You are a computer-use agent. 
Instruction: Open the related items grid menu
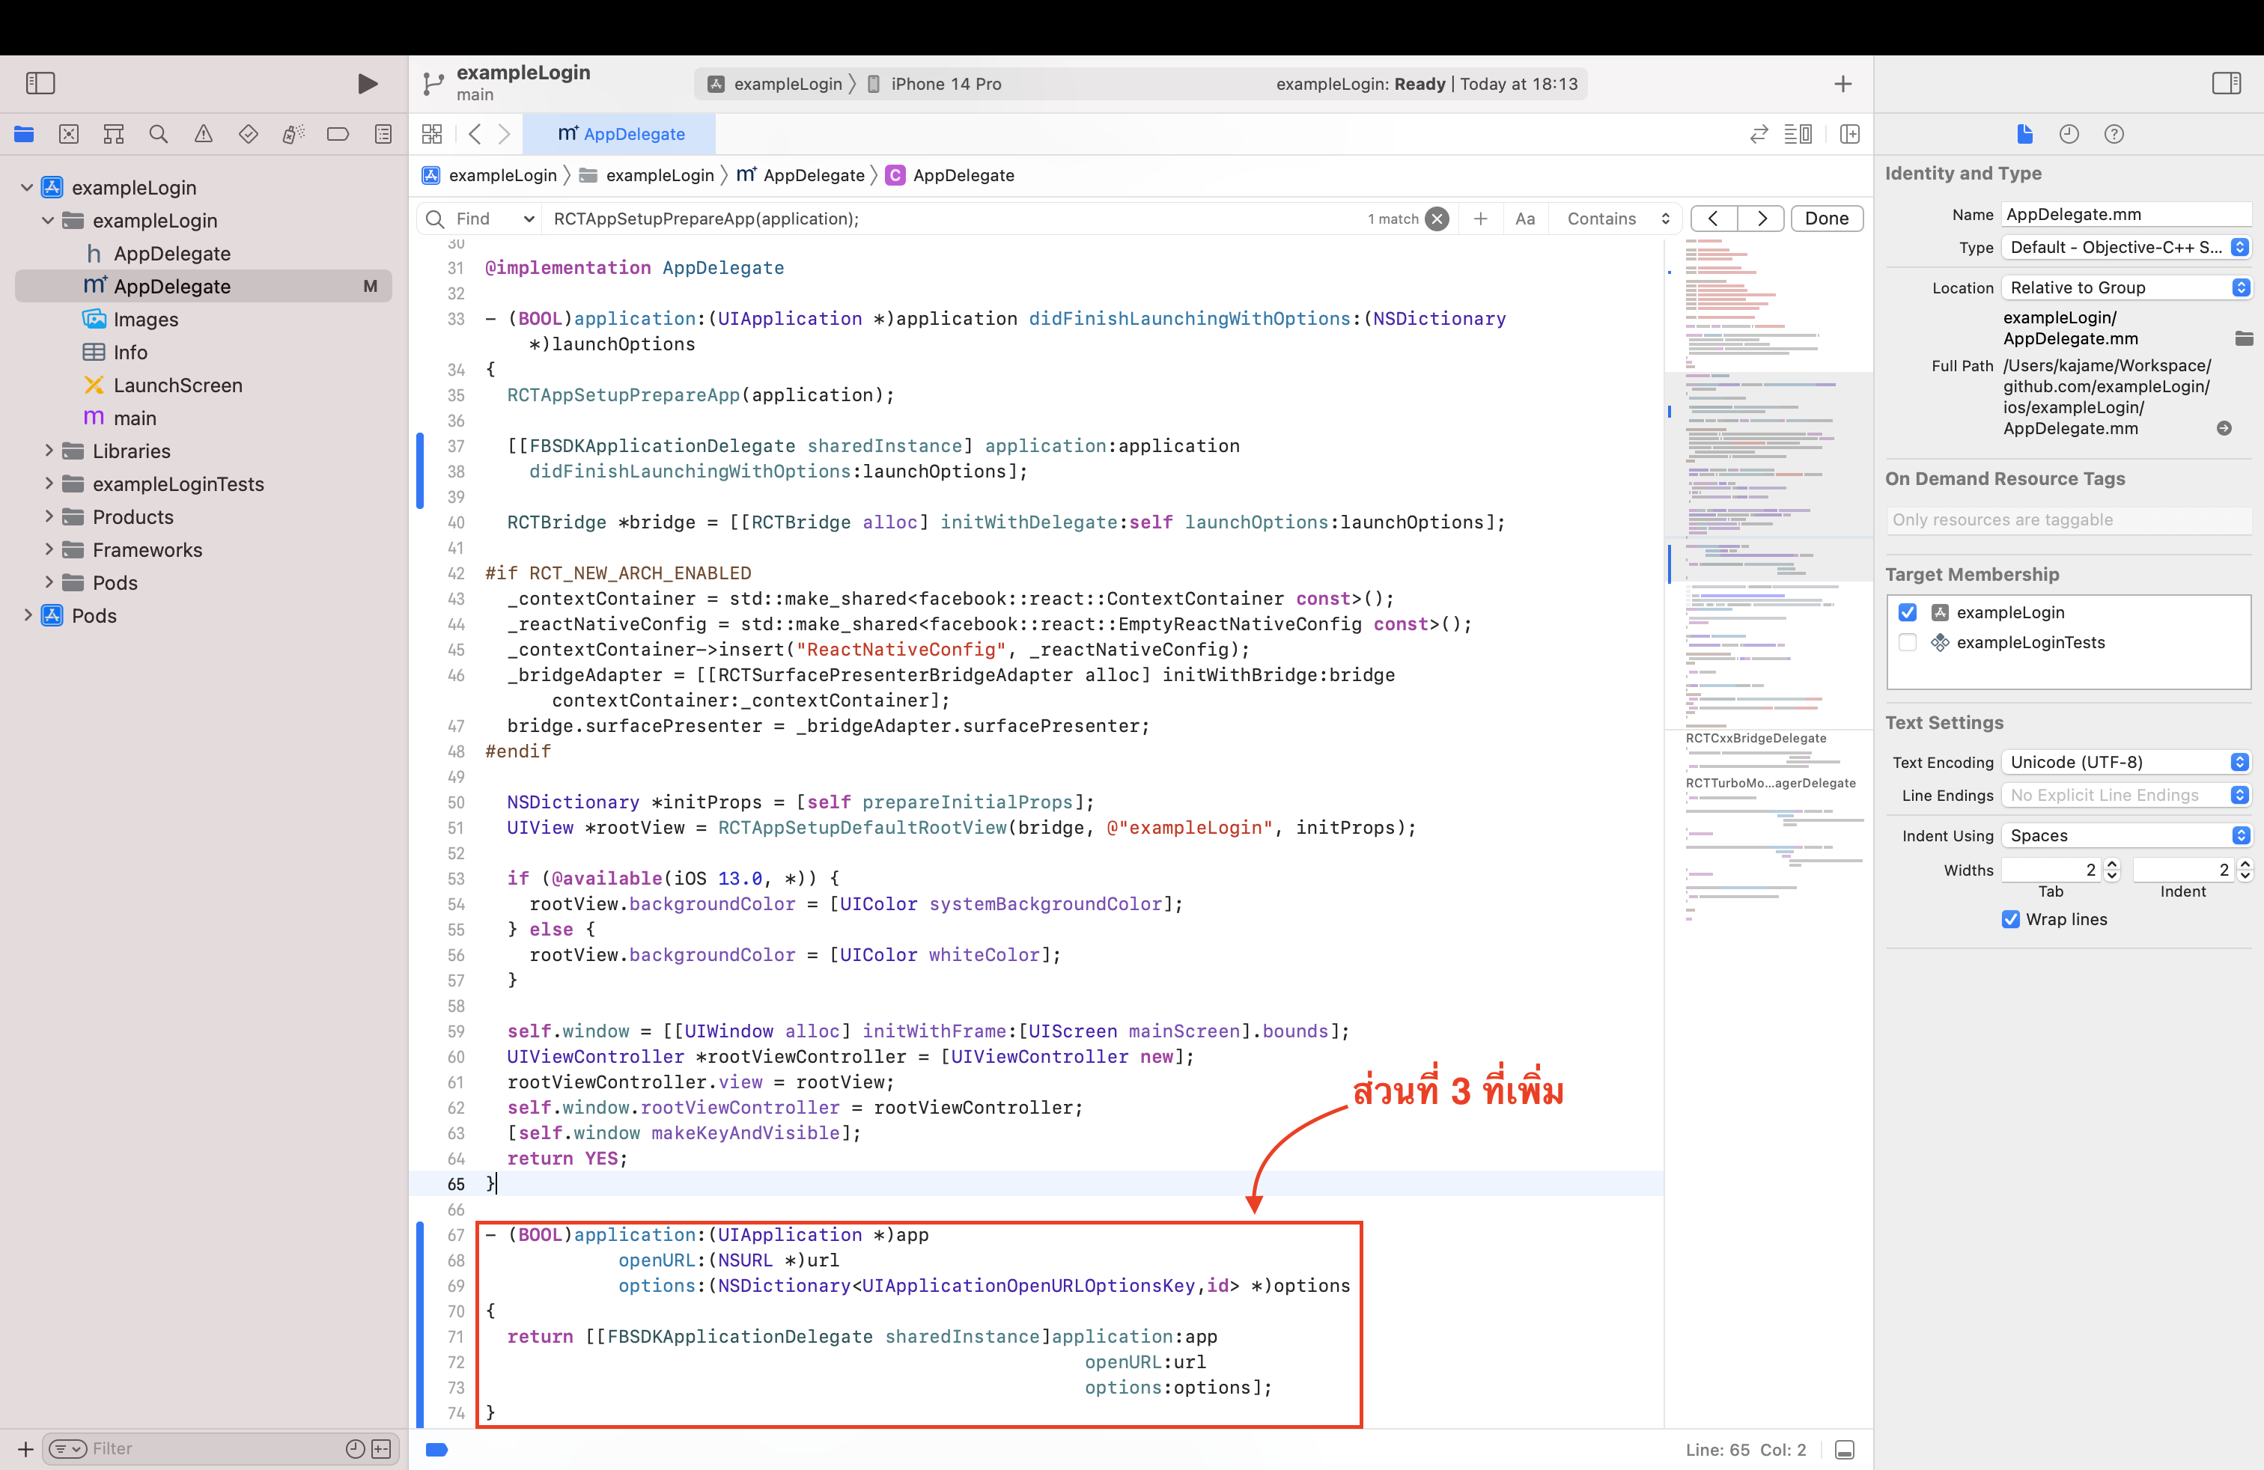pyautogui.click(x=432, y=134)
